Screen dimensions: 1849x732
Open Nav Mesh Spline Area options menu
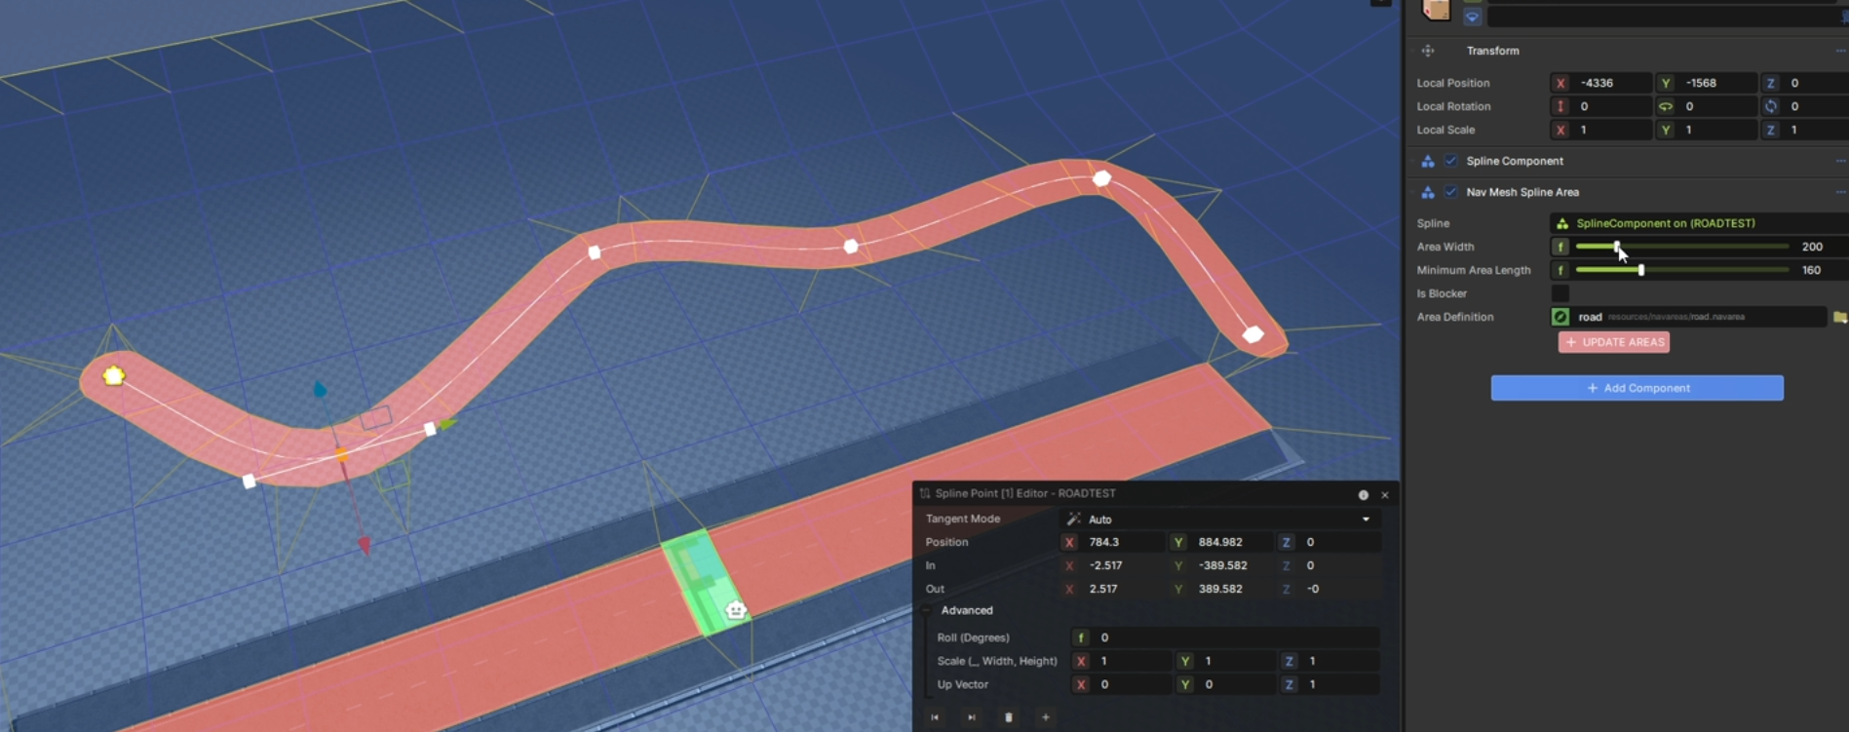pos(1839,192)
